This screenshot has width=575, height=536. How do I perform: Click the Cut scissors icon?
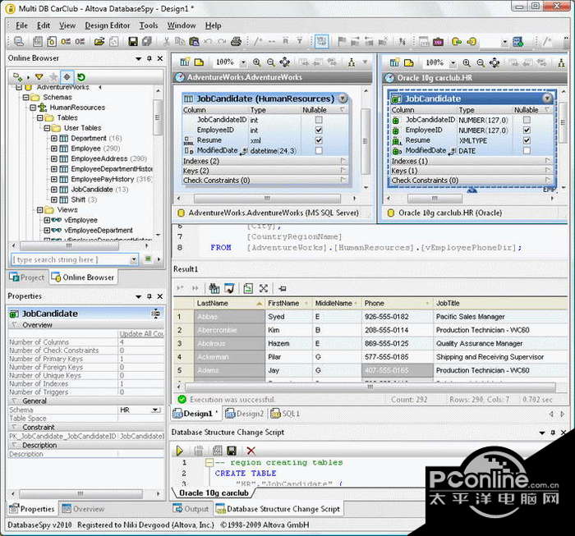click(x=166, y=41)
